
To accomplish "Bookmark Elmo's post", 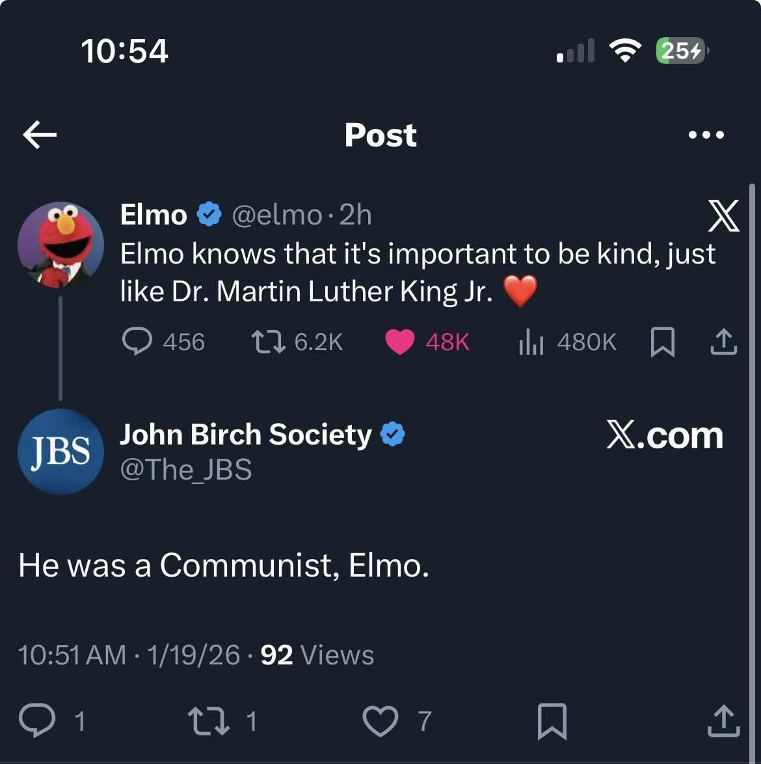I will coord(663,342).
